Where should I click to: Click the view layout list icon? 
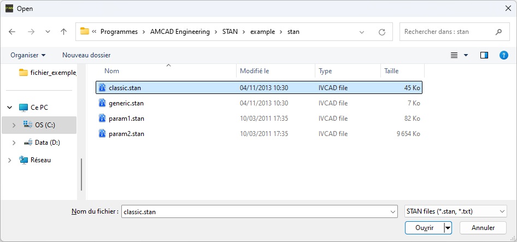[454, 55]
